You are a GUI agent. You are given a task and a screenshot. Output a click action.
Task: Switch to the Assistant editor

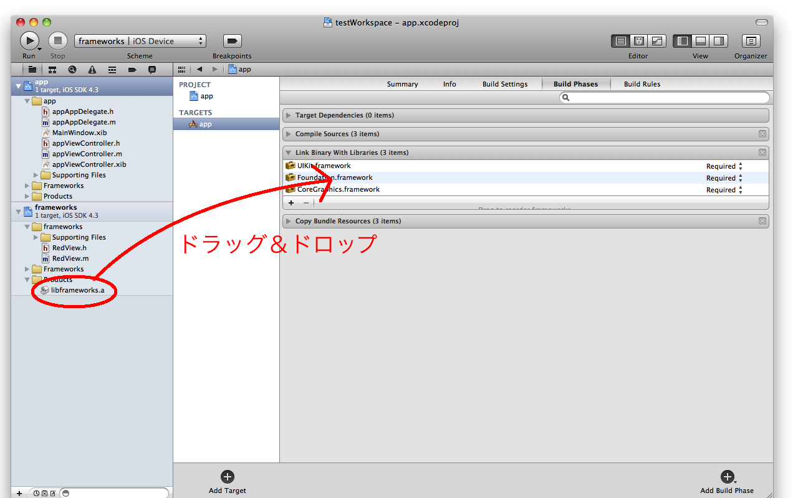tap(638, 41)
